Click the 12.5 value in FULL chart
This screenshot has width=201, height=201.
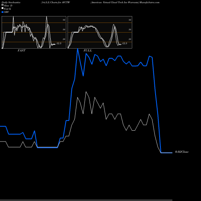tap(125, 43)
